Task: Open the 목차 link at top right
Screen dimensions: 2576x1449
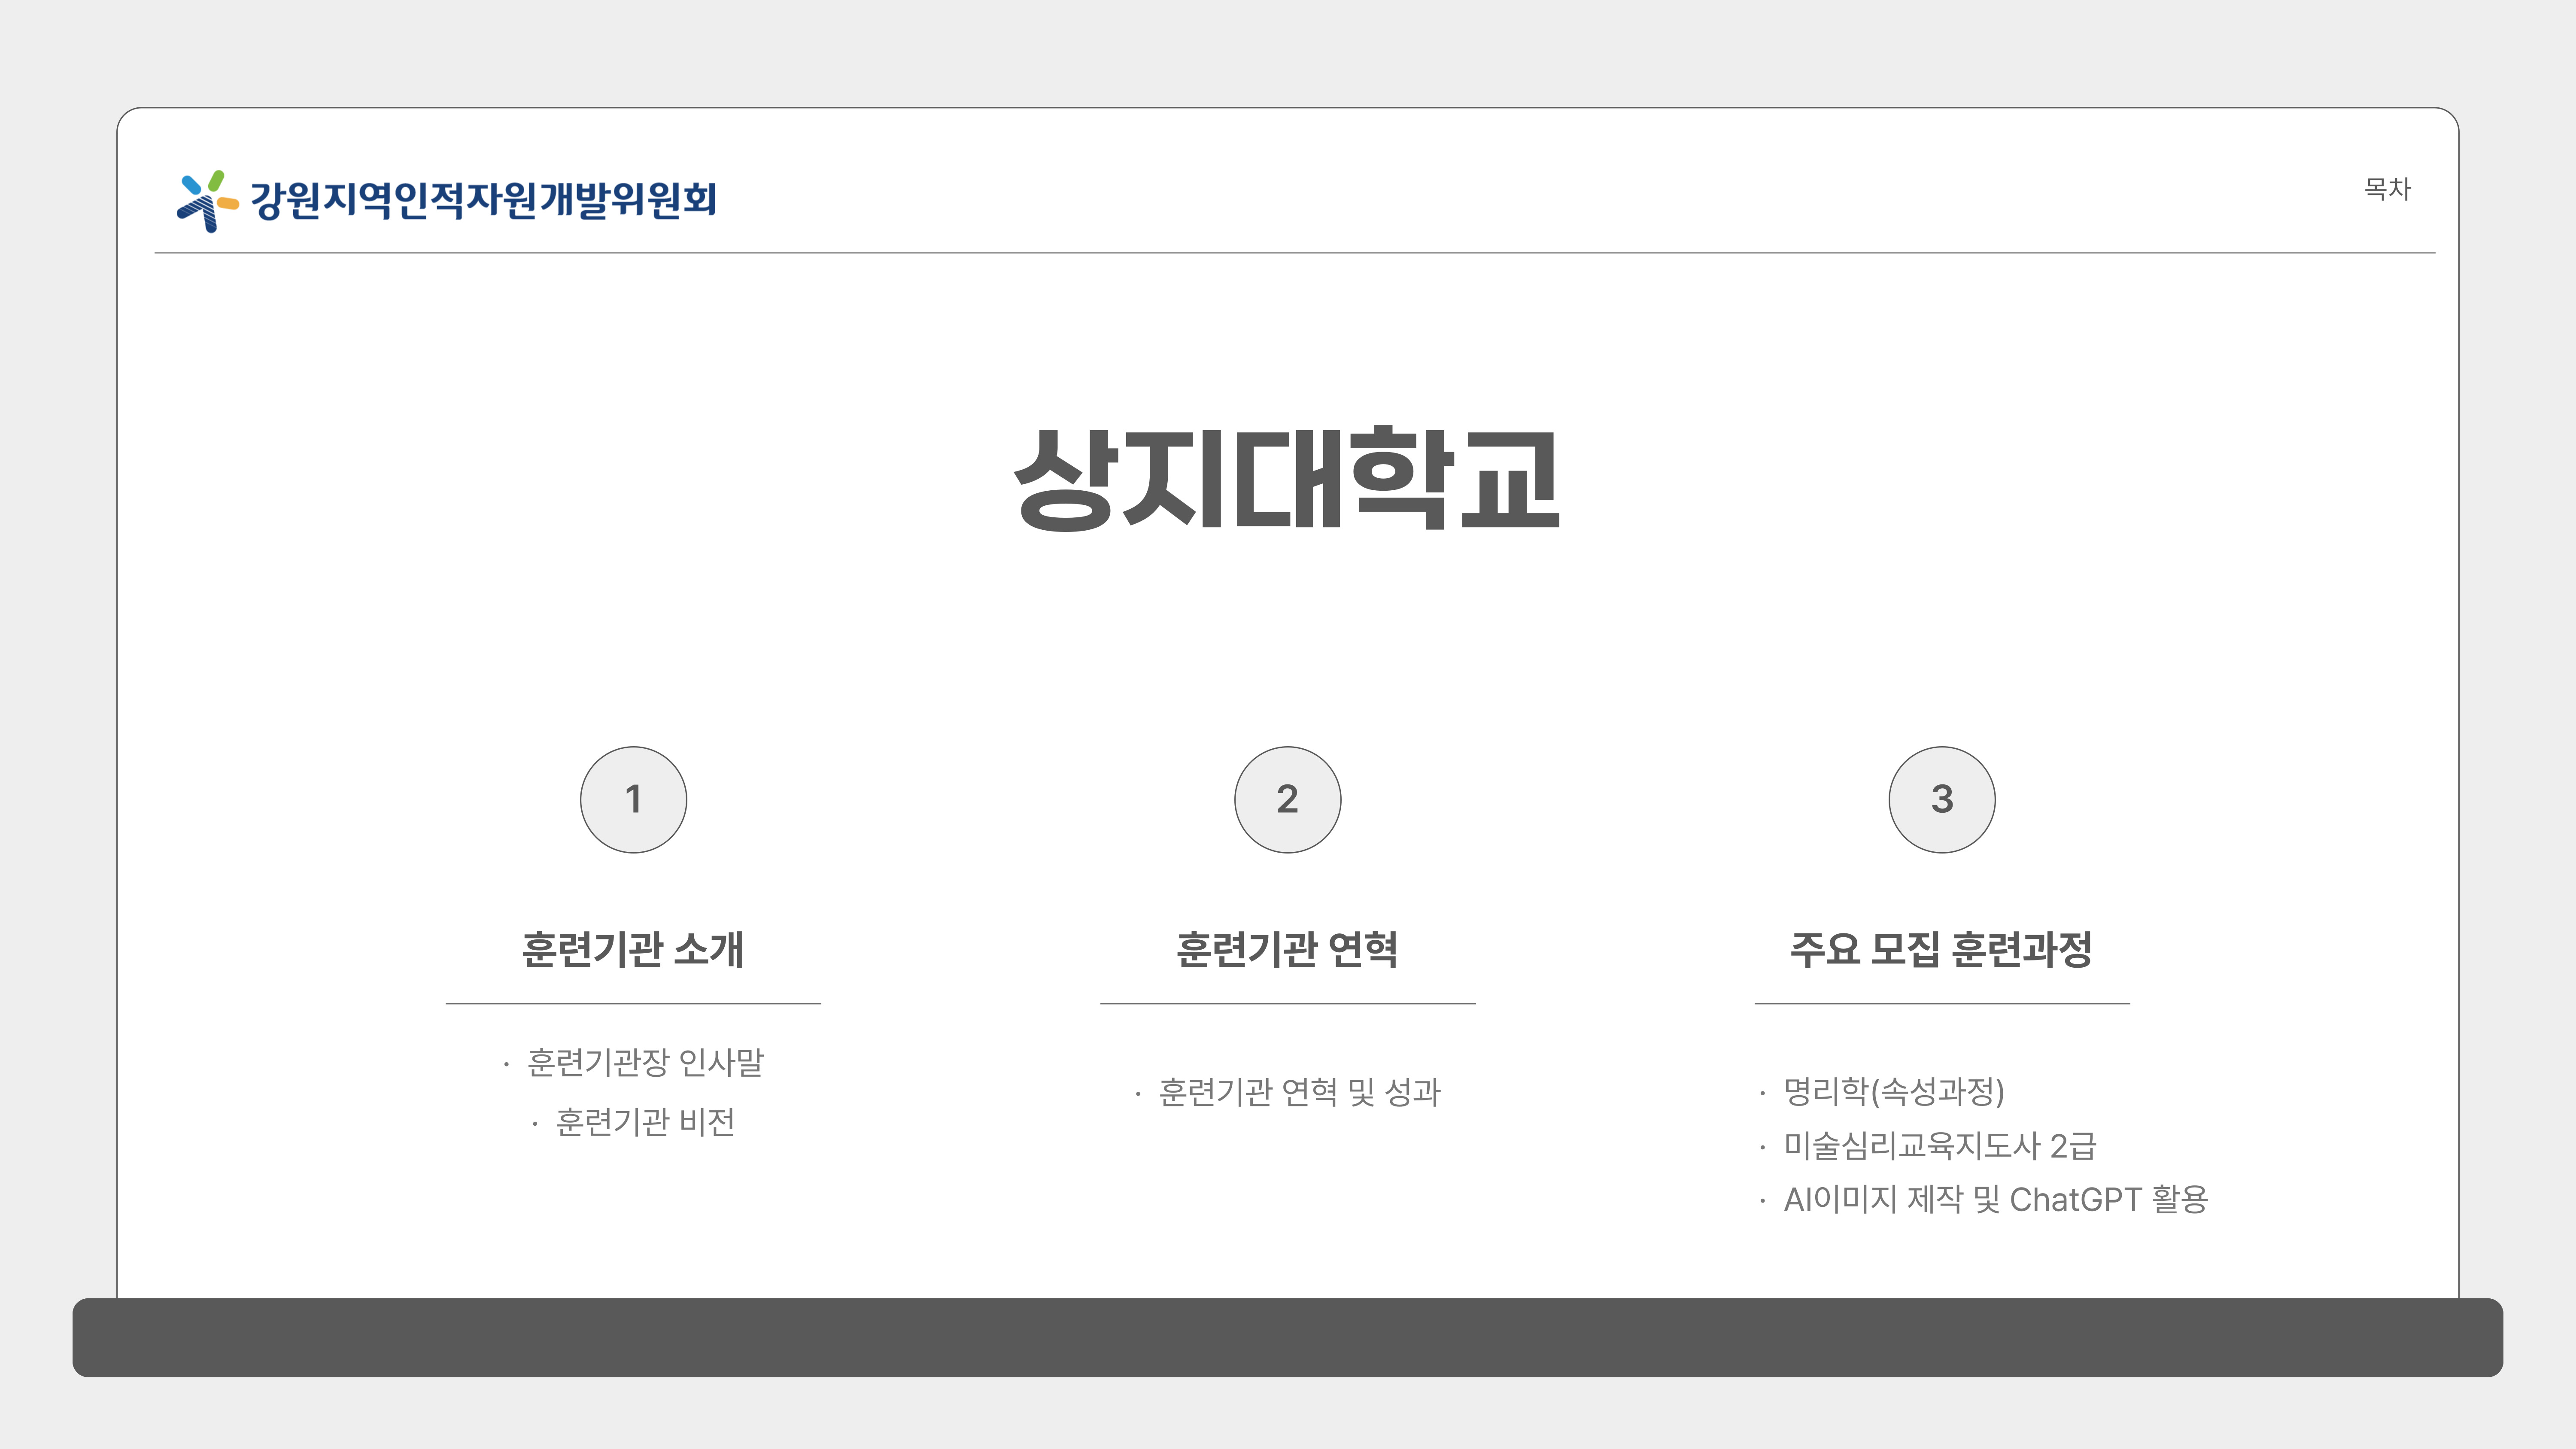Action: point(2387,188)
